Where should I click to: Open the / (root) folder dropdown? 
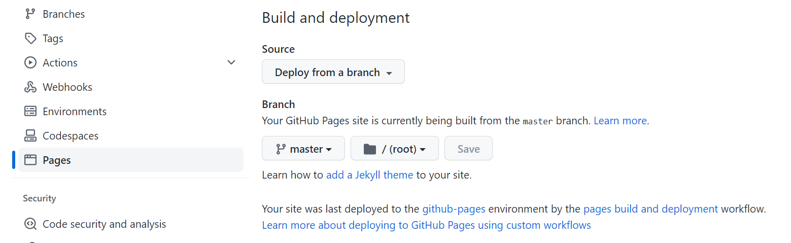tap(395, 149)
